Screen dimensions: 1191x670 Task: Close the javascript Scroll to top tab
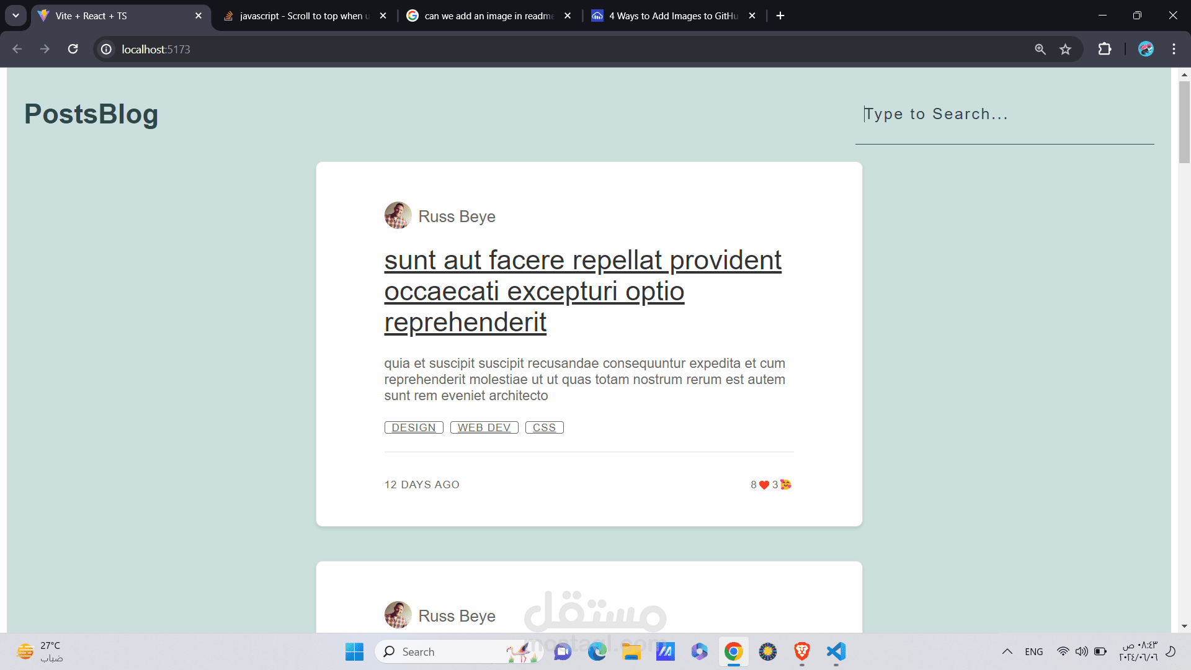pyautogui.click(x=383, y=16)
